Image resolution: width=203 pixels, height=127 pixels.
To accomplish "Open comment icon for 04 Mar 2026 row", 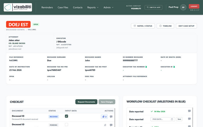I will point(189,111).
